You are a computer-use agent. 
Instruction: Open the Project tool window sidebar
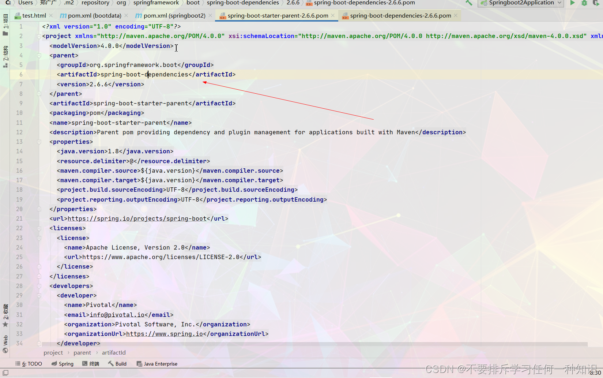[5, 25]
